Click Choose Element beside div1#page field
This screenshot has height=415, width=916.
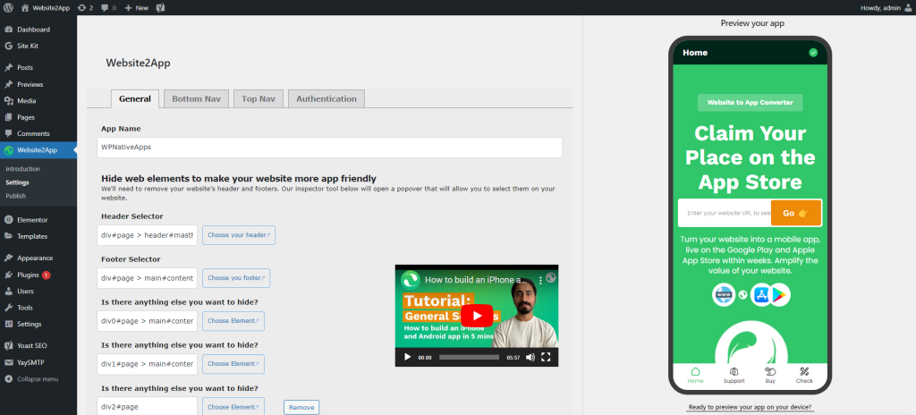click(x=233, y=363)
